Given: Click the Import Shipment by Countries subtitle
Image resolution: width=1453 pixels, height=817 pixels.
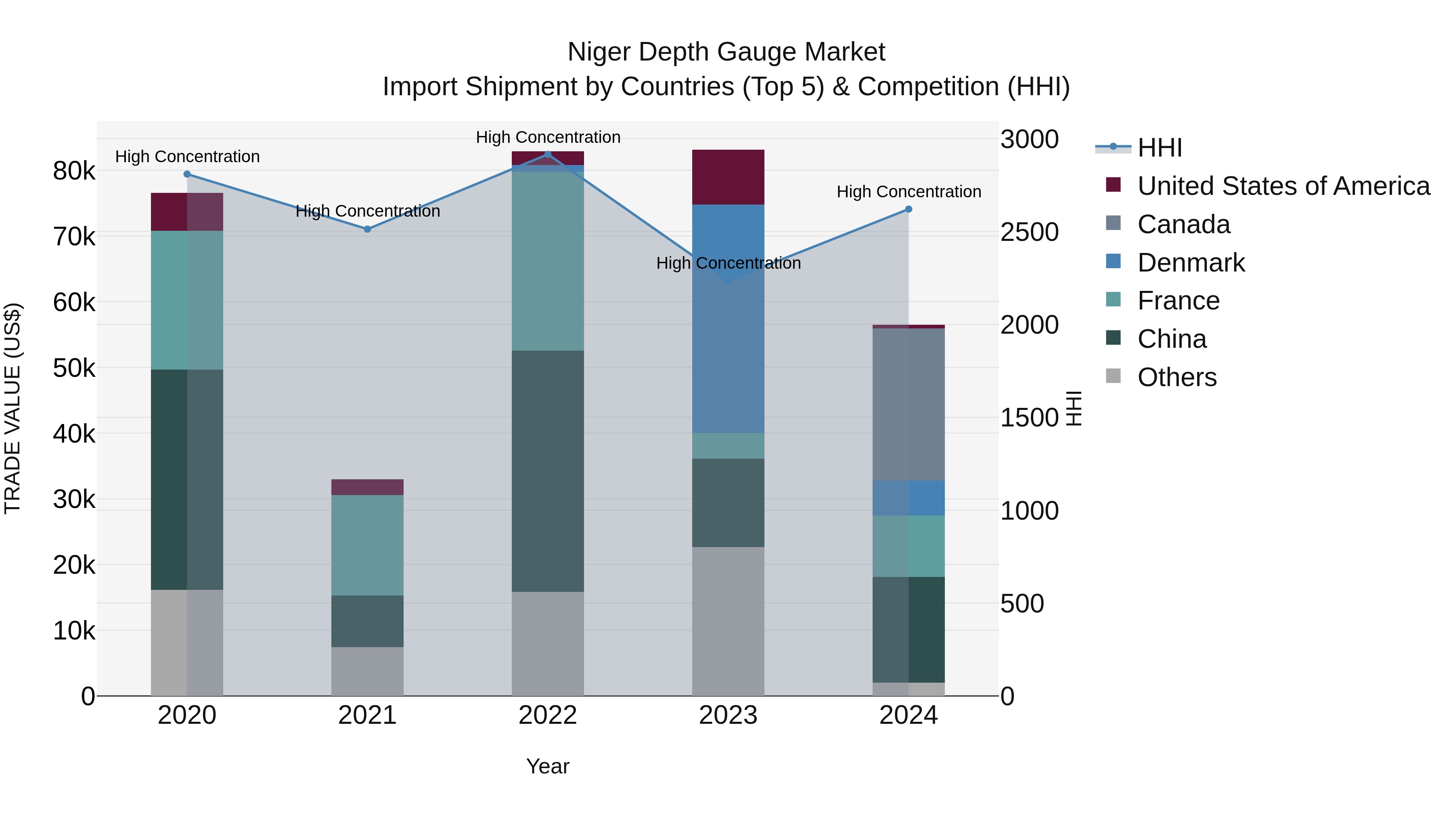Looking at the screenshot, I should [x=726, y=87].
